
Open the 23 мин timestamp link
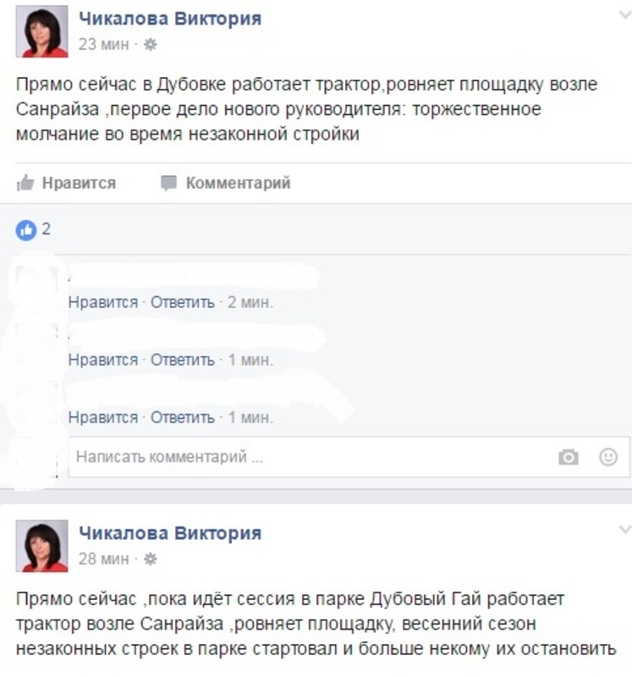[103, 44]
